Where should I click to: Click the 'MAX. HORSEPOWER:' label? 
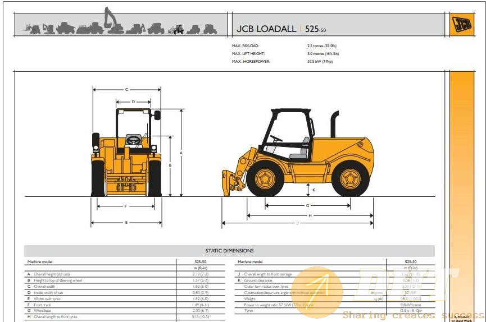(x=251, y=62)
